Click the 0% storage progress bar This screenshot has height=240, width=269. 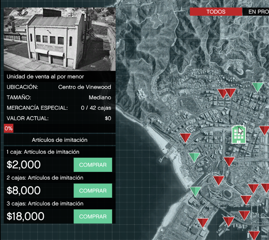pos(60,128)
